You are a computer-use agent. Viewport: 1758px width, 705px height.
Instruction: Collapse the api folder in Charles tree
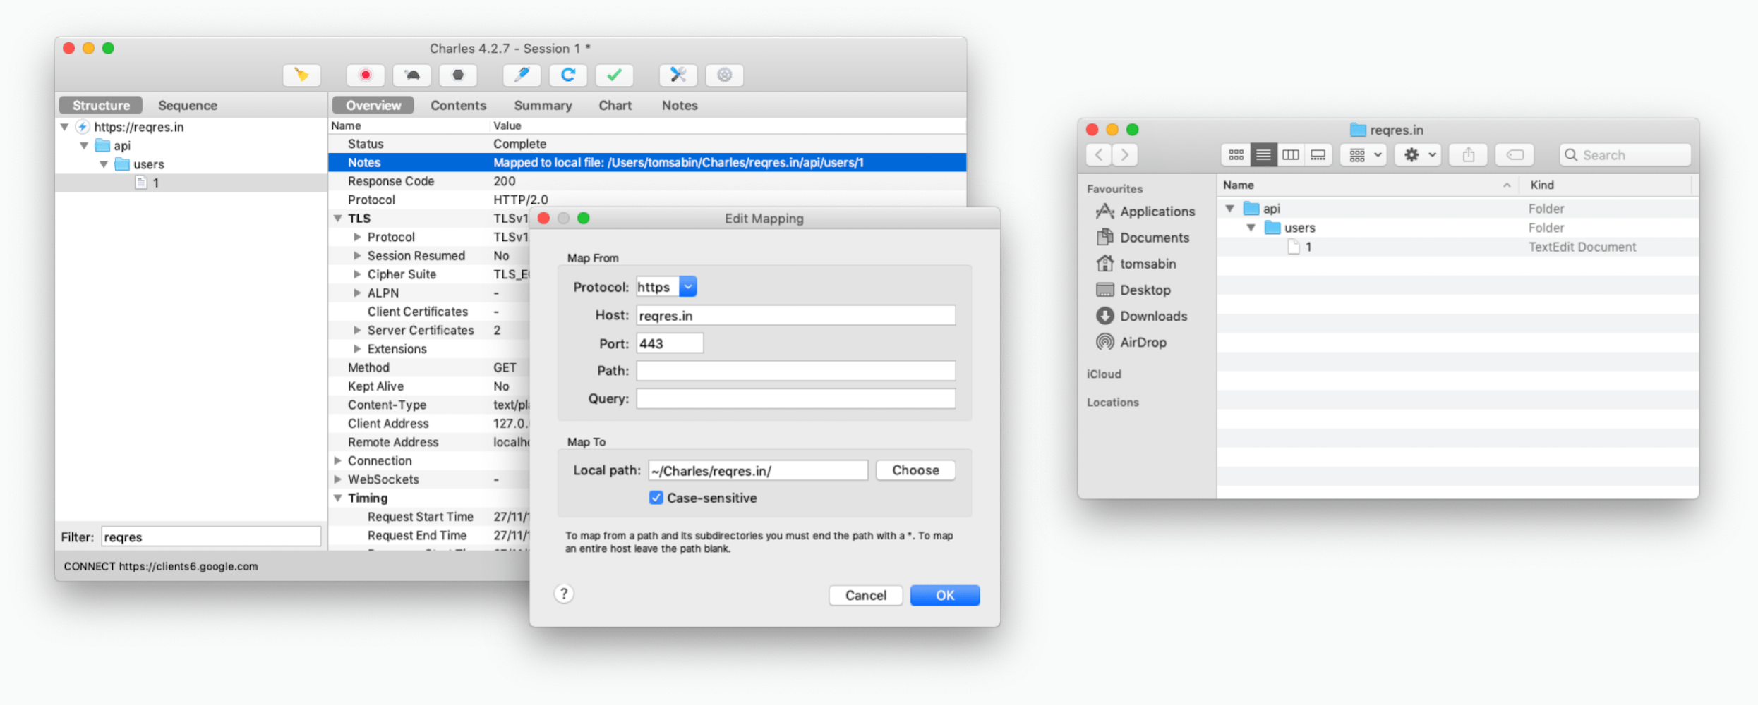(84, 145)
